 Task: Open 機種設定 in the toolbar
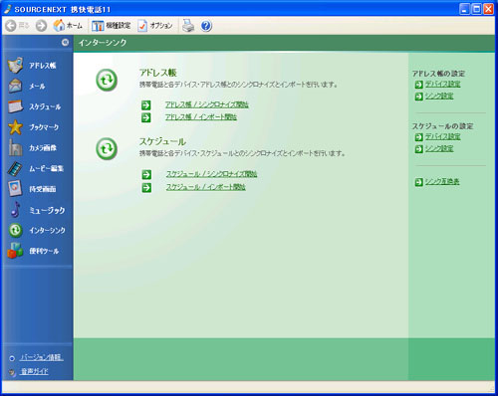111,26
